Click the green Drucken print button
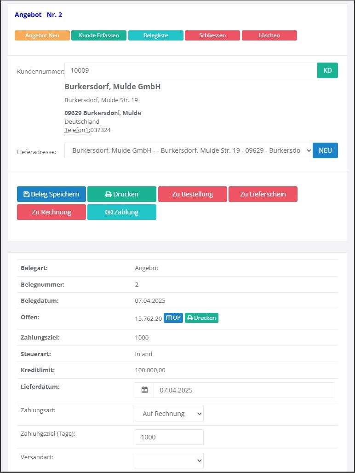Viewport: 355px width, 473px height. (x=122, y=194)
